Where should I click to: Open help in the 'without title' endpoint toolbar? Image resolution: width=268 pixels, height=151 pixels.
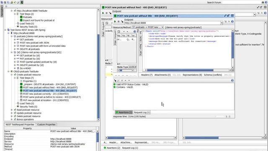232,21
